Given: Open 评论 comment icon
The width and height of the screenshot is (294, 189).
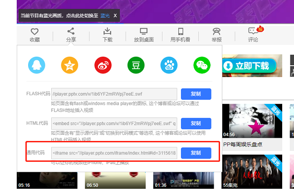Looking at the screenshot, I should (x=253, y=31).
